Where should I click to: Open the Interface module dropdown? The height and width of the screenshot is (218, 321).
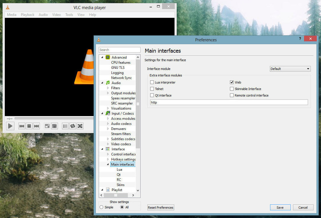click(290, 69)
